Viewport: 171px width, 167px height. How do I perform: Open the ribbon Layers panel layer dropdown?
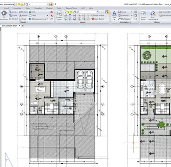coord(98,12)
